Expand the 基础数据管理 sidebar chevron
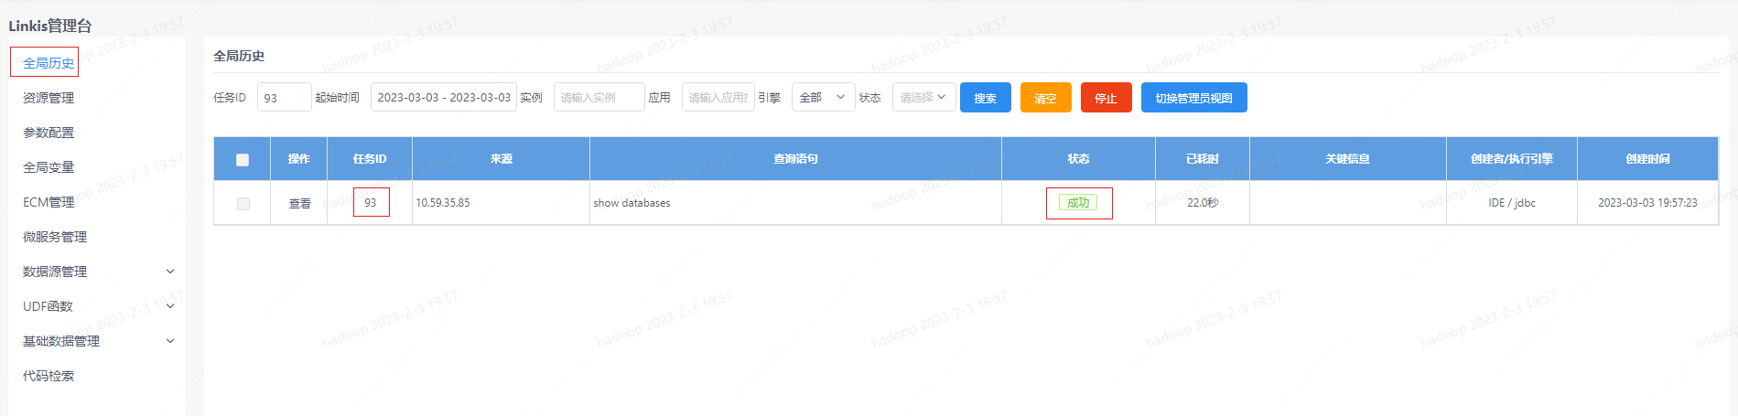This screenshot has width=1738, height=416. (170, 341)
